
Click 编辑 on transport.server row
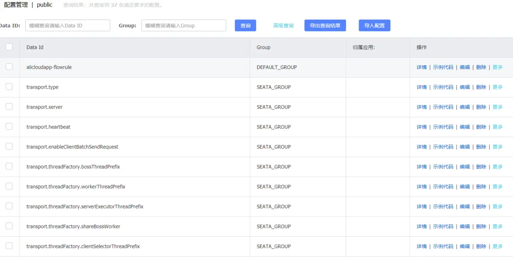[465, 107]
